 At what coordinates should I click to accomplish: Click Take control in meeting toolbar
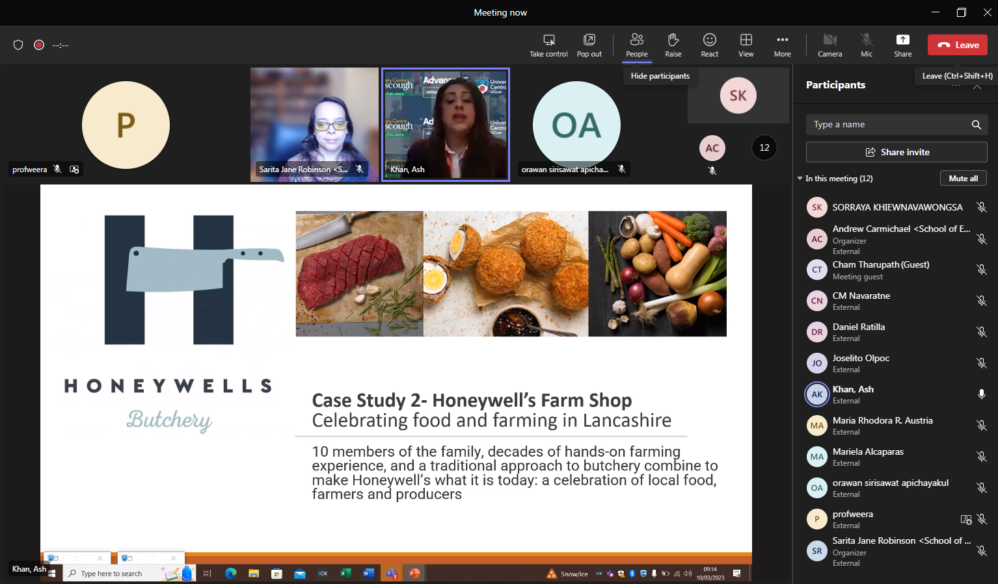pyautogui.click(x=548, y=45)
